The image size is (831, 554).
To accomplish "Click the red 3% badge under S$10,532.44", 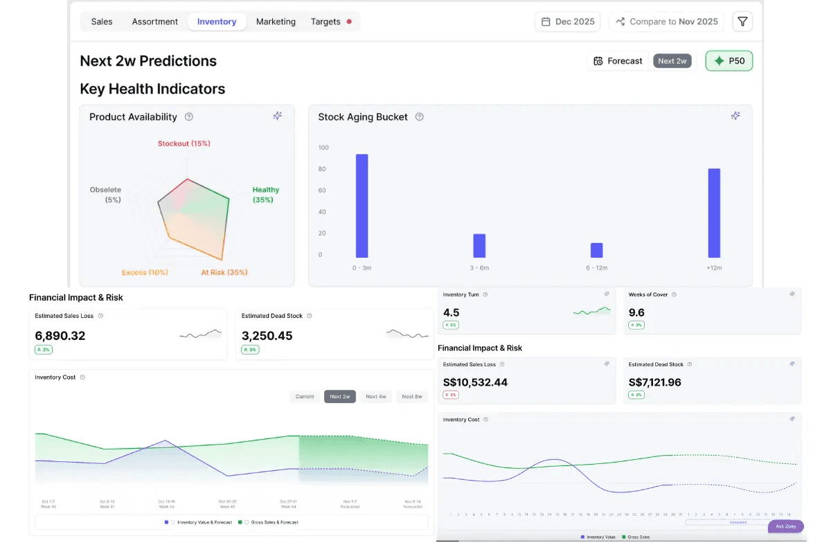I will click(452, 395).
